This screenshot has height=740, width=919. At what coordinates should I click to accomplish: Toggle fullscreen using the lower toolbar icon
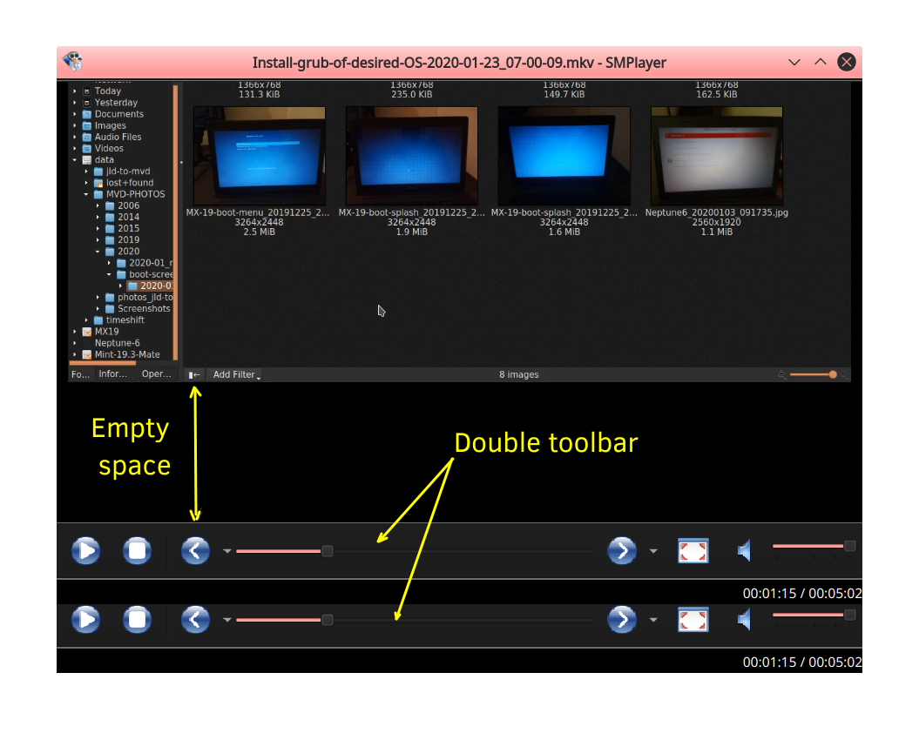[x=693, y=619]
